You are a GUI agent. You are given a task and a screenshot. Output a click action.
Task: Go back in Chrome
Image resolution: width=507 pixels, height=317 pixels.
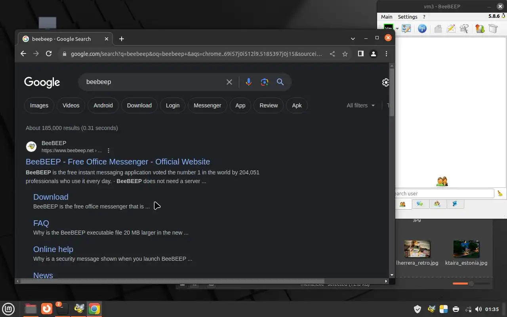pyautogui.click(x=23, y=54)
